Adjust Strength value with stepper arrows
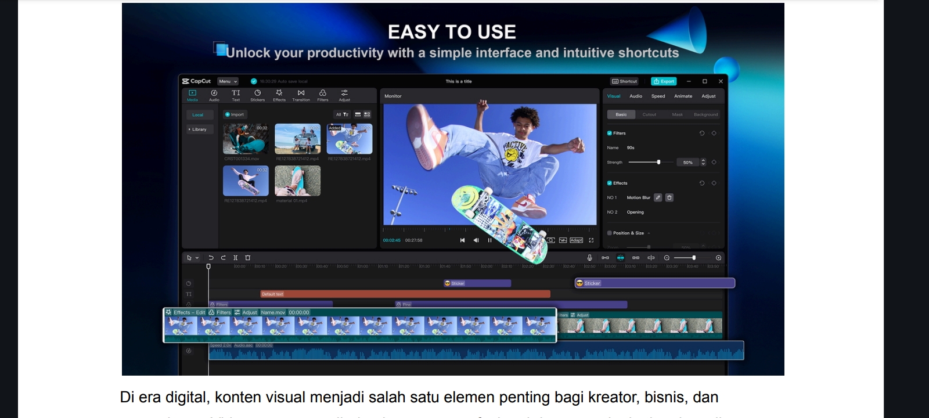This screenshot has height=418, width=929. pyautogui.click(x=703, y=162)
